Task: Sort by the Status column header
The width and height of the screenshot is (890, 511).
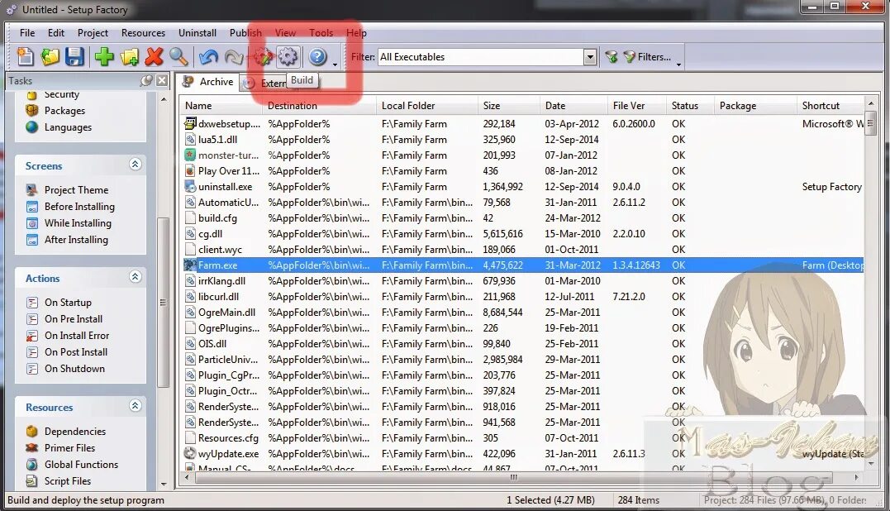Action: [x=690, y=106]
